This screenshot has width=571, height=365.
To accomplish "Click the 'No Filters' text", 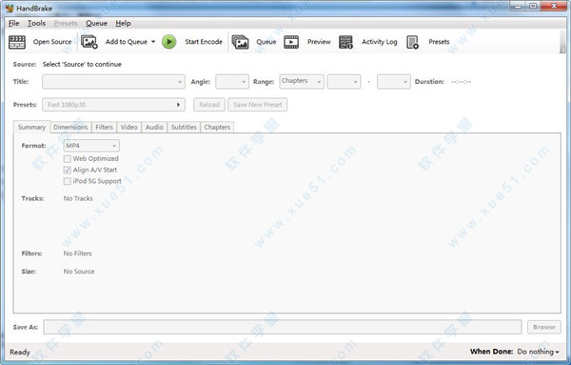I will coord(78,253).
